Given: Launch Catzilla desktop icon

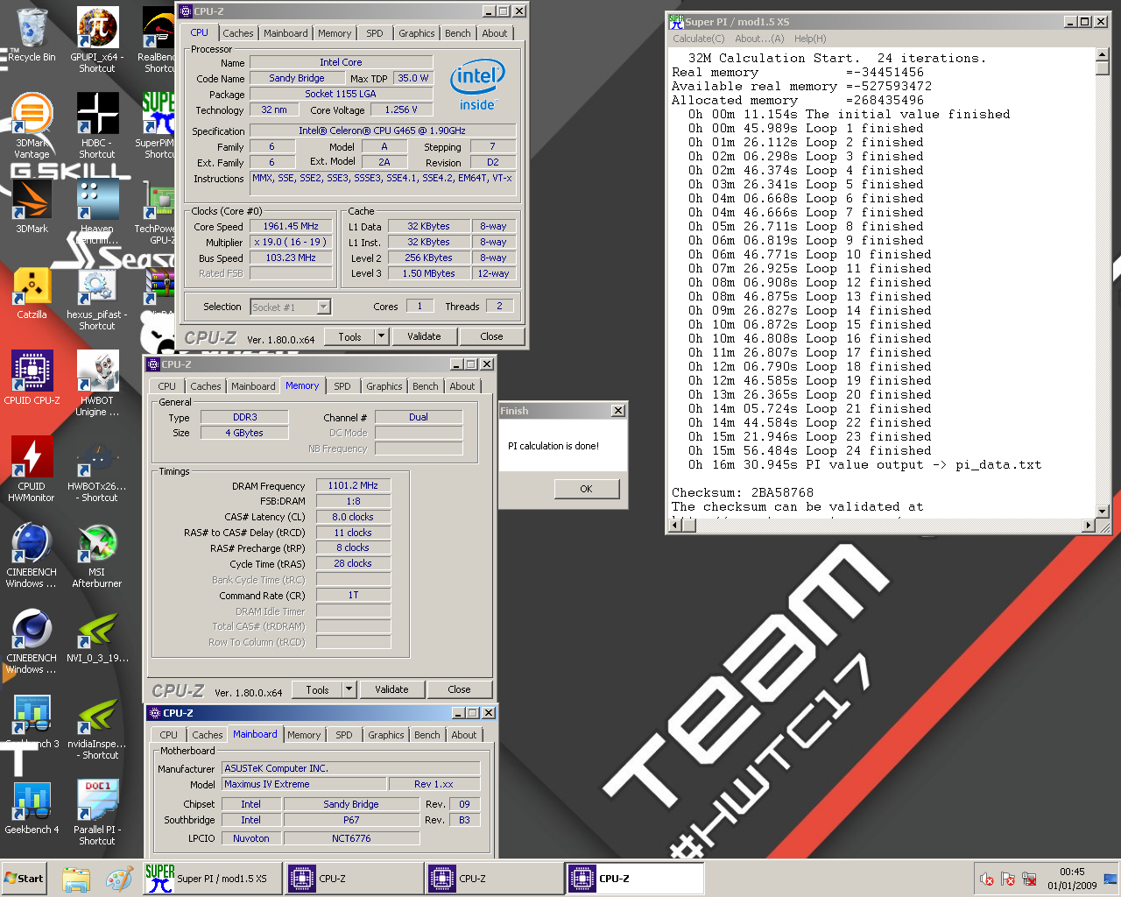Looking at the screenshot, I should [32, 292].
